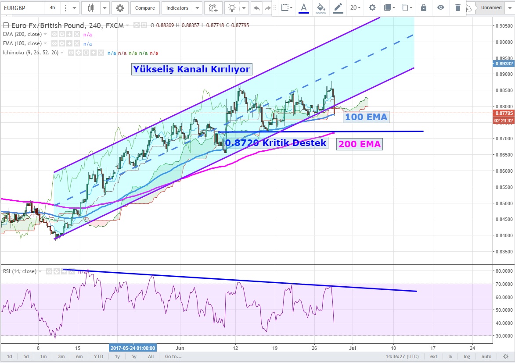Click the Go to... button

point(173,356)
